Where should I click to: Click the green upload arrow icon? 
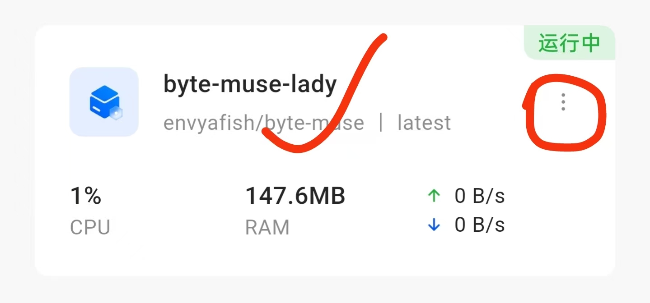click(434, 196)
